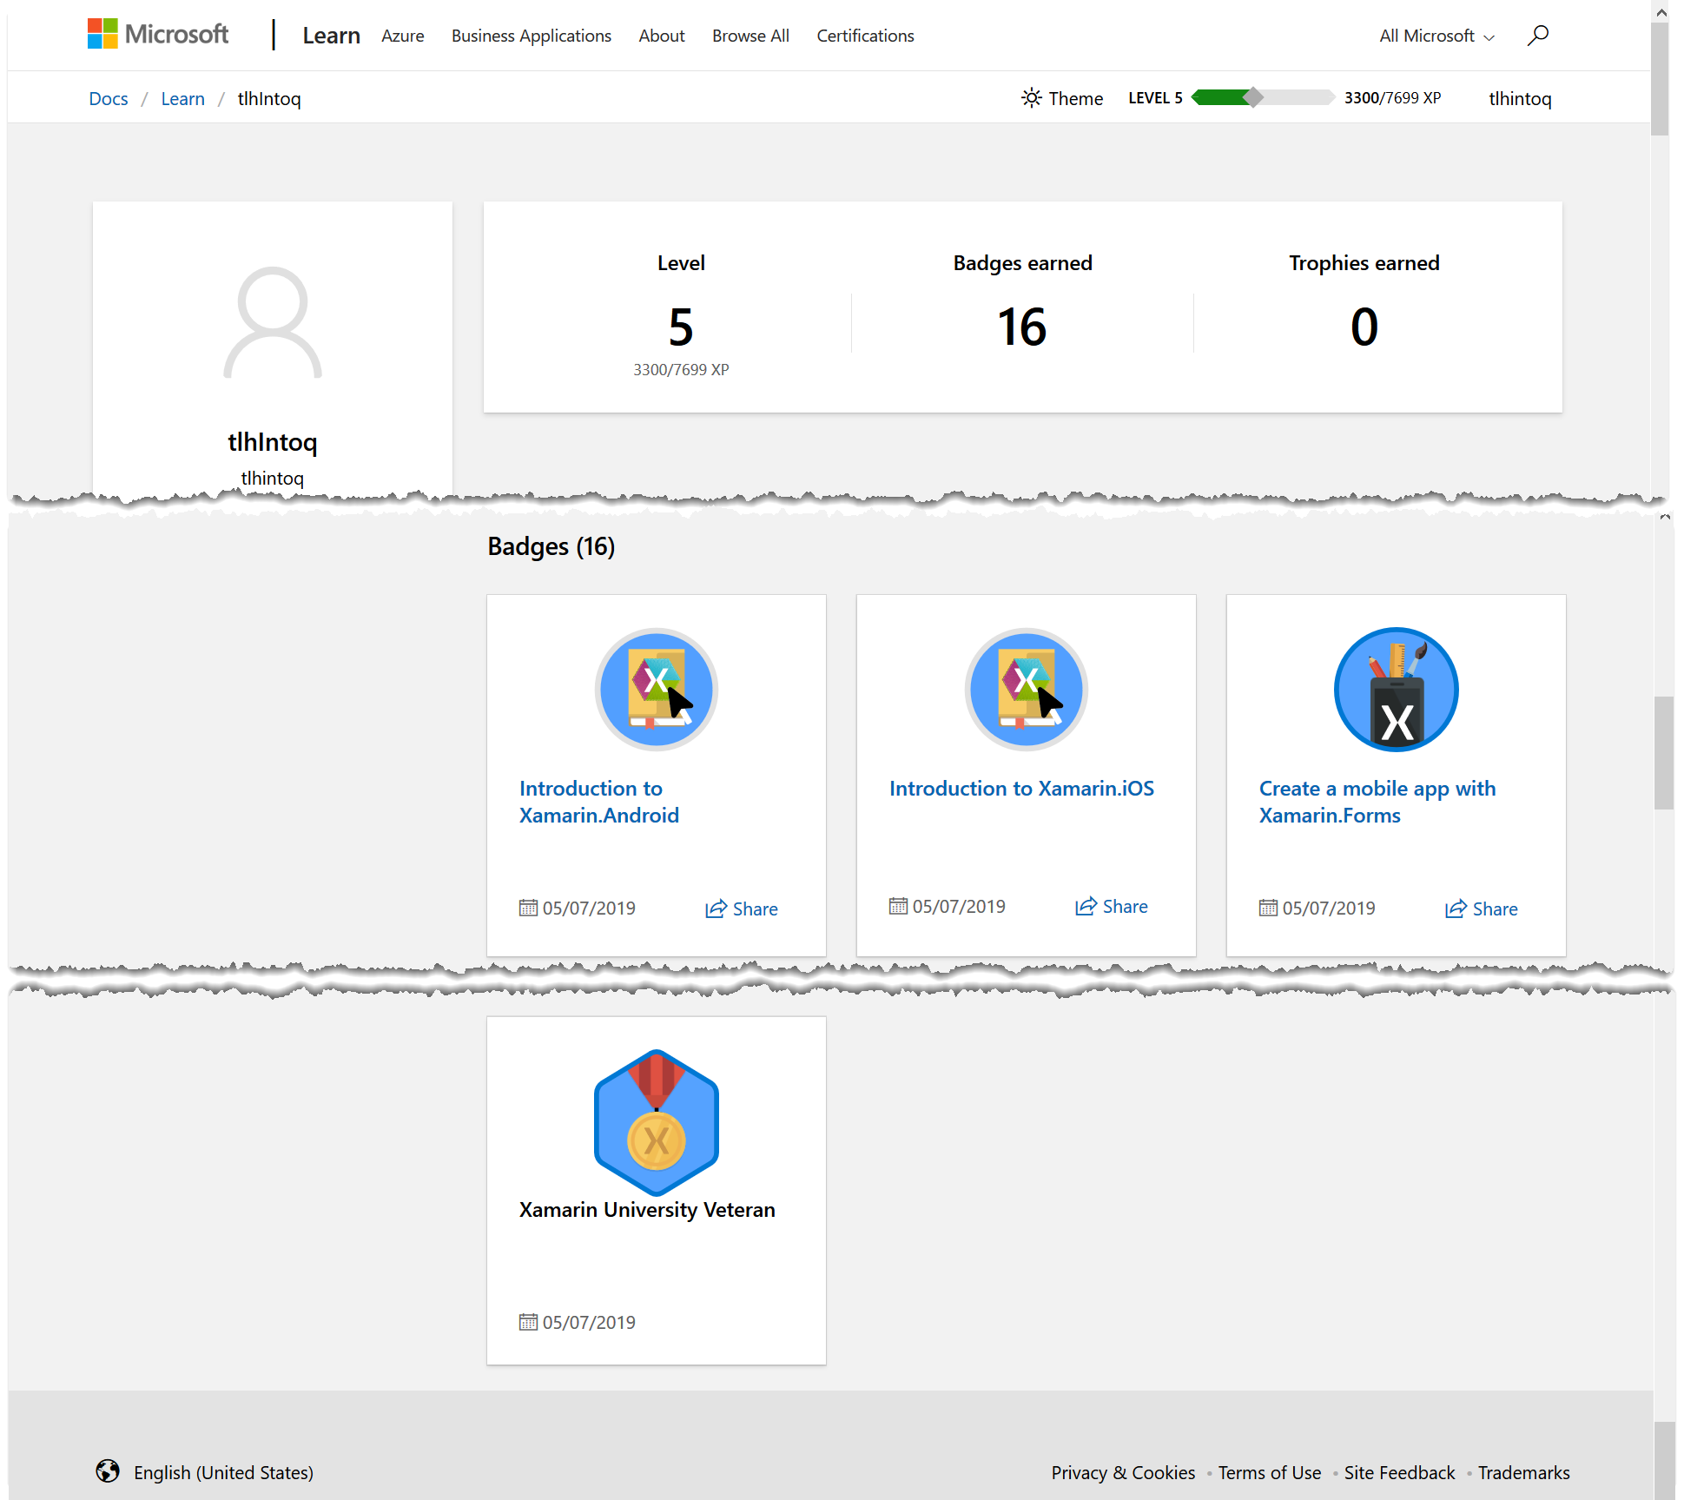Click the diamond marker on XP progress bar
This screenshot has width=1684, height=1500.
tap(1253, 97)
